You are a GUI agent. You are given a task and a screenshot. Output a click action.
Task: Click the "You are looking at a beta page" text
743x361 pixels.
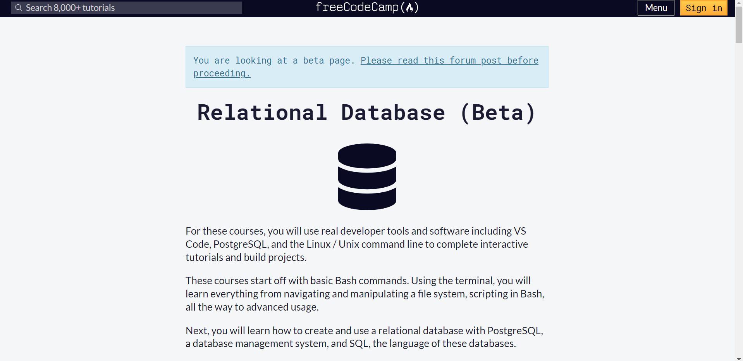click(x=274, y=60)
